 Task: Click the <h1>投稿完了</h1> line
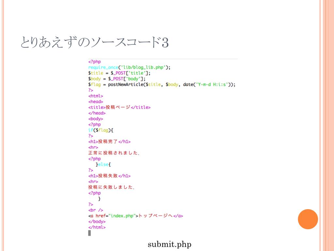[x=109, y=142]
